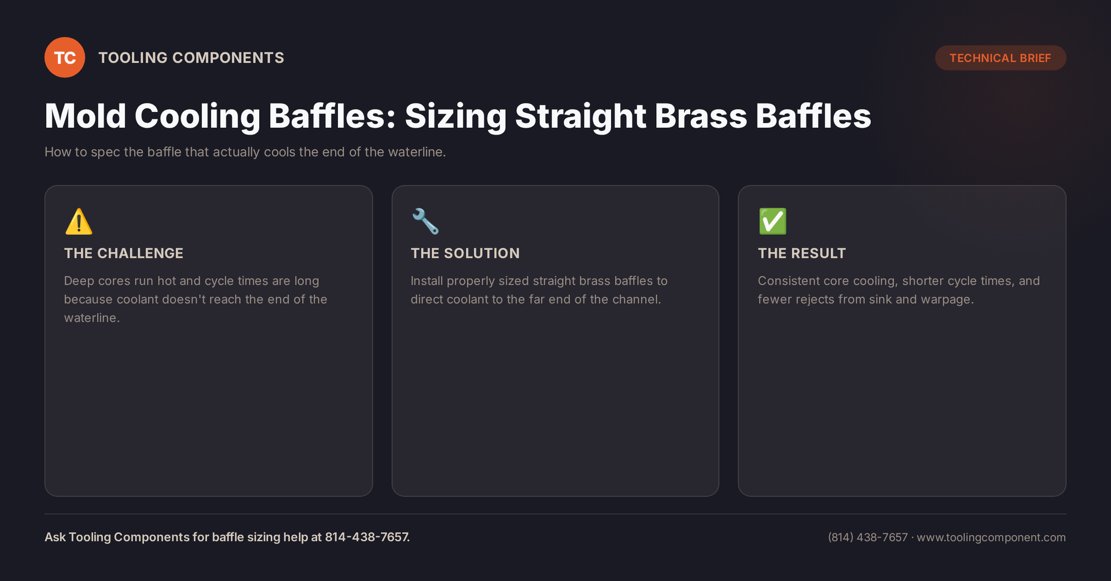
Task: Click empty area of Challenge card
Action: [208, 410]
